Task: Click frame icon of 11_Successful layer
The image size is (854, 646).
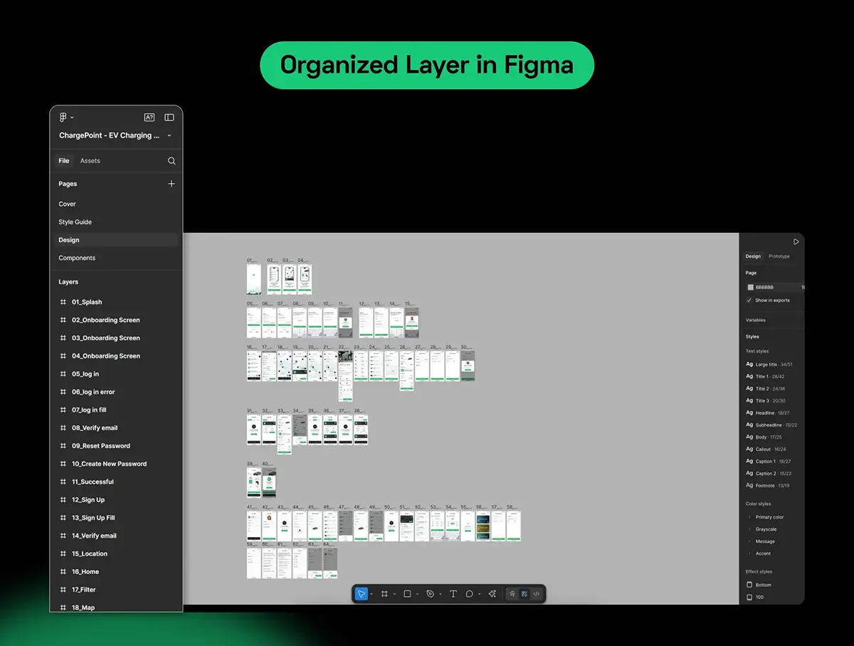Action: tap(63, 481)
